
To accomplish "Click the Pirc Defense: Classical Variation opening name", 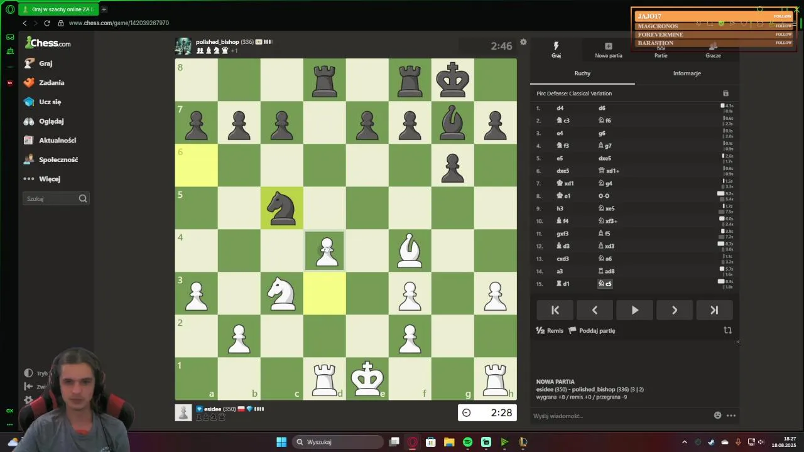I will click(x=574, y=94).
